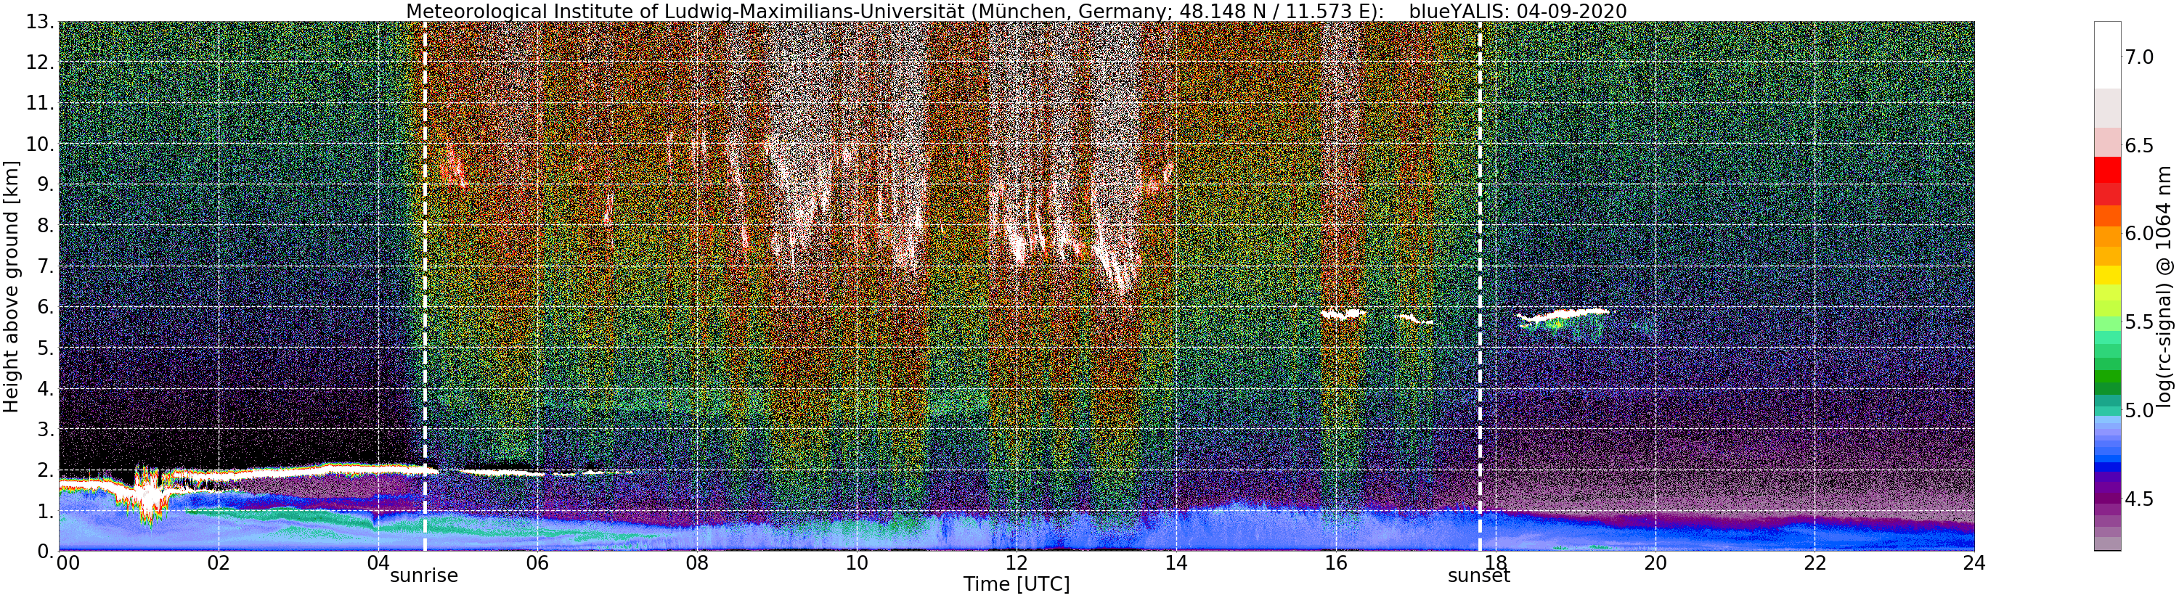Click the '11.' height tick label
The height and width of the screenshot is (598, 2179).
point(39,102)
